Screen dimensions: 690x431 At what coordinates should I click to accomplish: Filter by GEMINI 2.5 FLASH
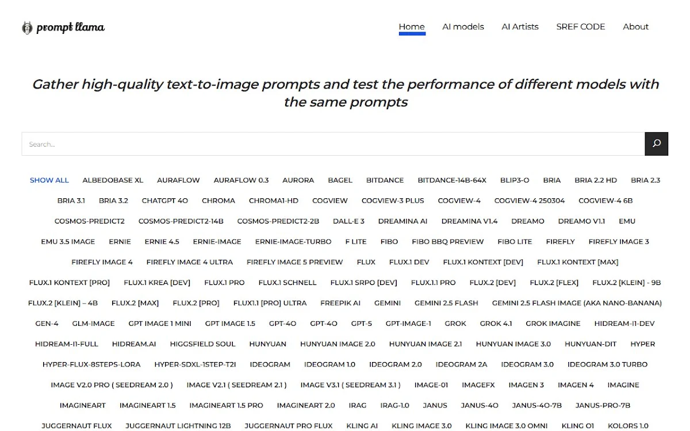tap(446, 303)
